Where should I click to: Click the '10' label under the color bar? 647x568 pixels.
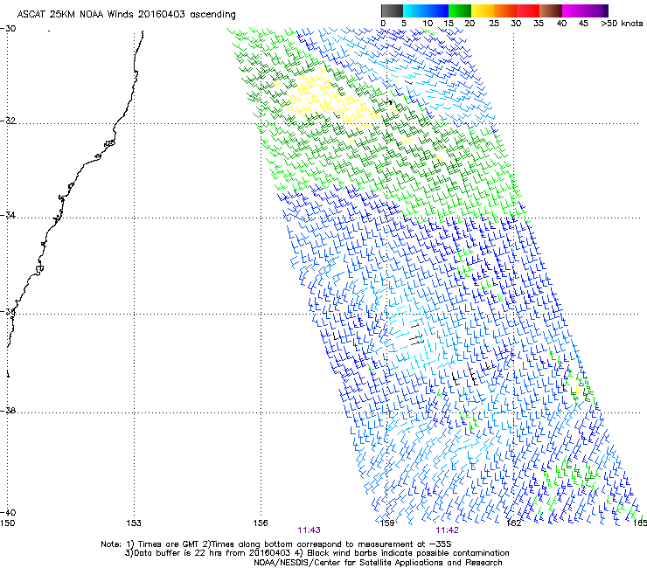pos(427,23)
